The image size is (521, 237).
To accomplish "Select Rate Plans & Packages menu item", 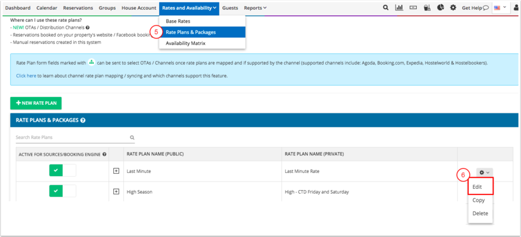I will [202, 32].
